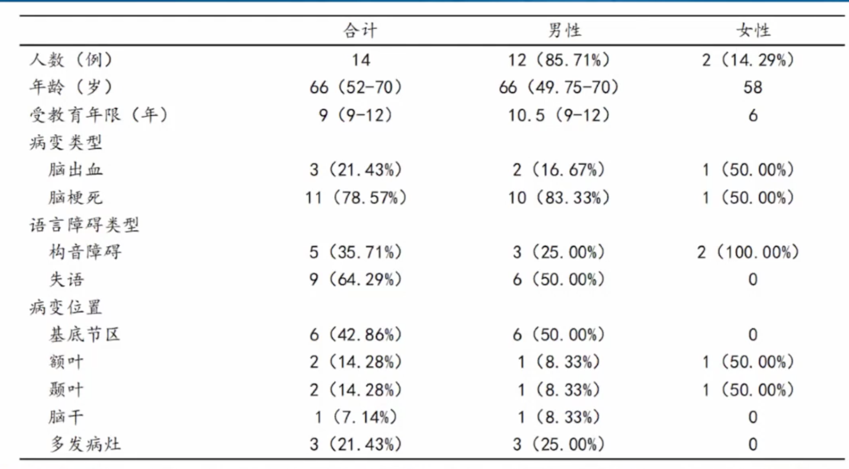The height and width of the screenshot is (469, 849).
Task: Click the 合计 column header
Action: (360, 30)
